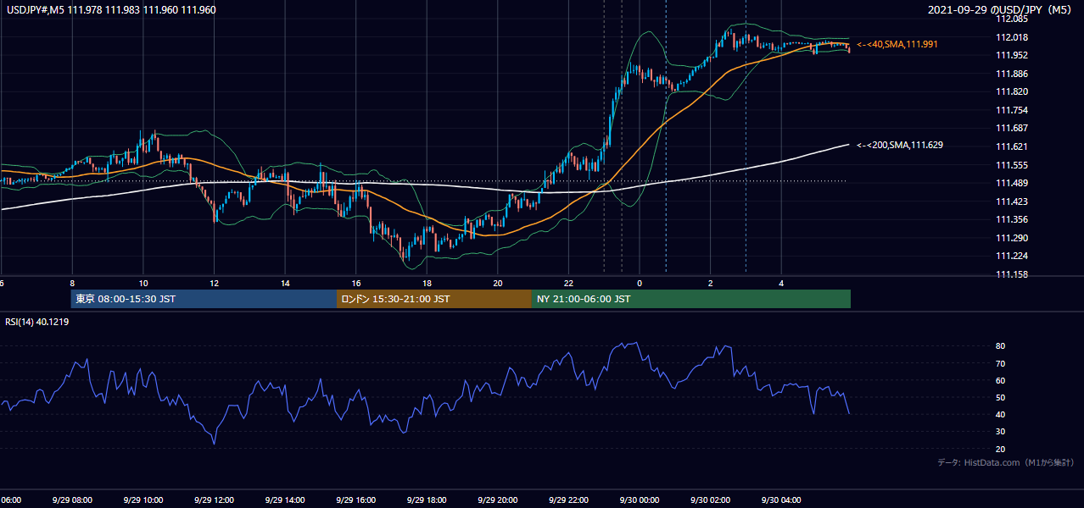Viewport: 1084px width, 508px height.
Task: Click the 9/29 08:00 time axis label
Action: click(x=72, y=500)
